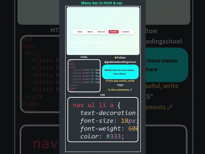This screenshot has height=154, width=205.
Task: Click the color: #333 line
Action: pos(102,136)
